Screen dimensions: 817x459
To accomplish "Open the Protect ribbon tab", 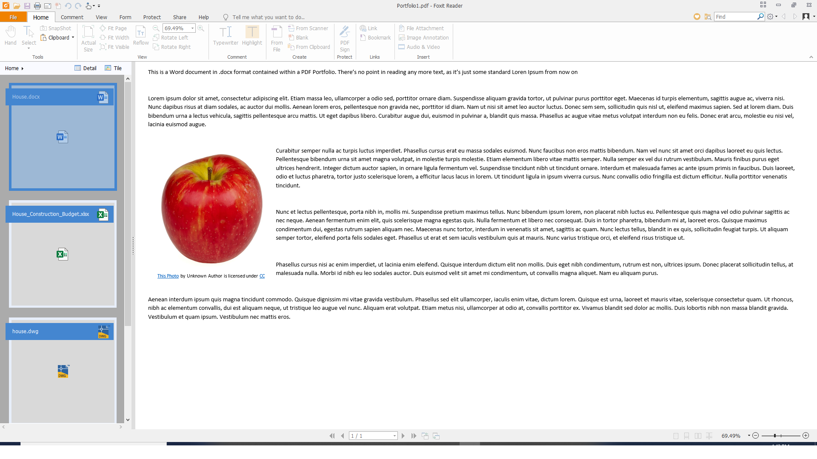I will point(152,17).
